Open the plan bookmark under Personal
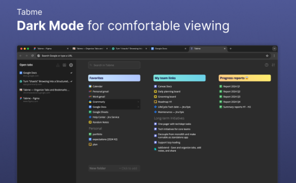This screenshot has height=183, width=296. [95, 144]
